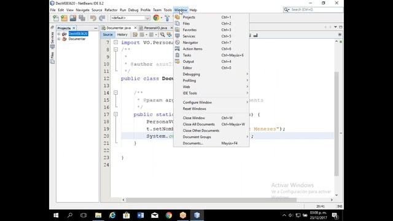
Task: Open the File menu
Action: [x=53, y=10]
